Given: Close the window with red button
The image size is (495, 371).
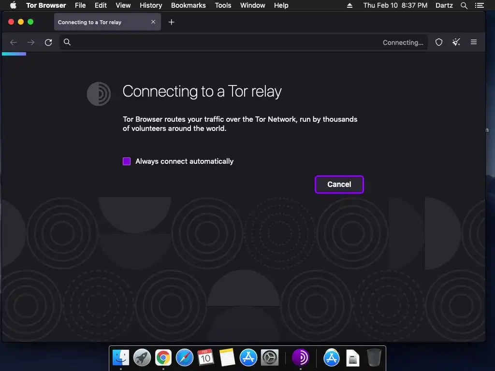Looking at the screenshot, I should click(x=11, y=22).
